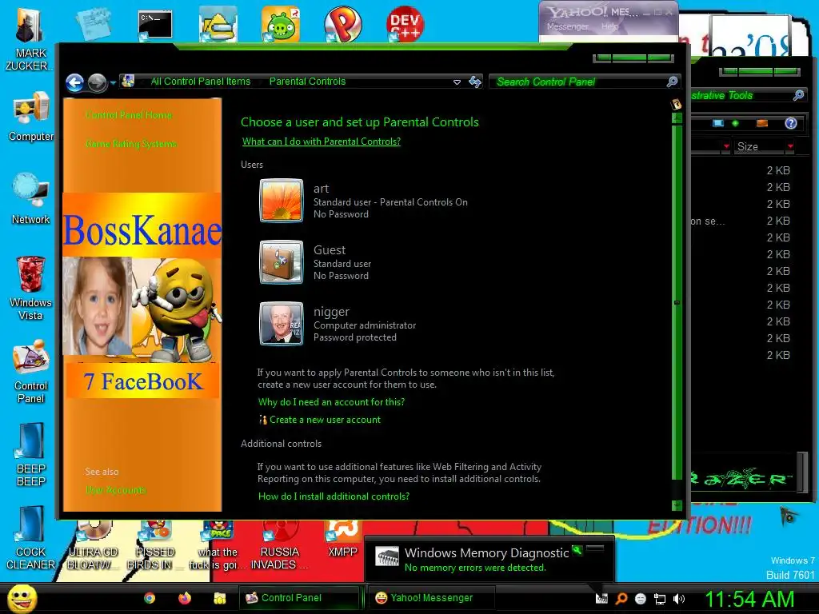Open red dropdown arrow left of Size column
Screen dimensions: 819x614
(x=726, y=147)
